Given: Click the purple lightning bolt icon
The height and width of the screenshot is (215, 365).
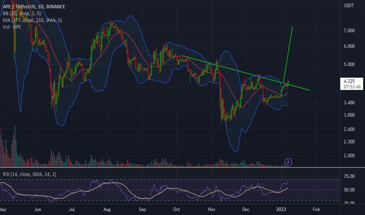Looking at the screenshot, I should [288, 162].
